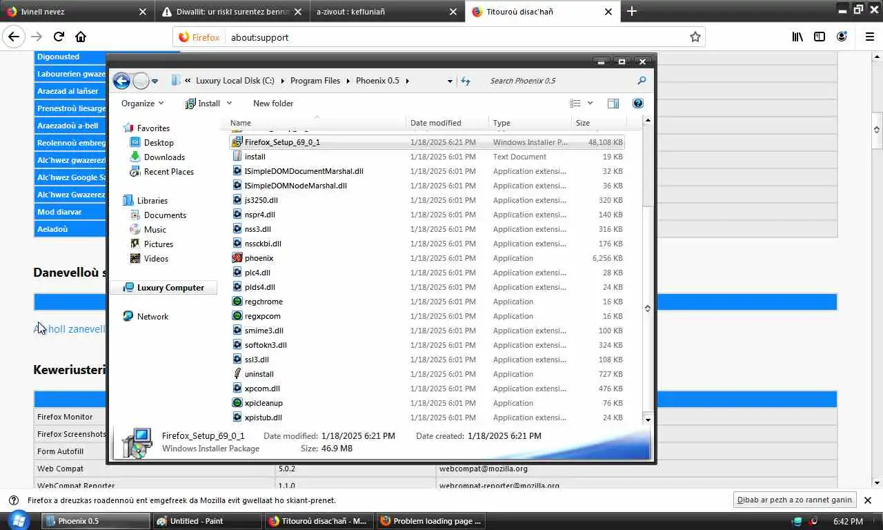Click the Aeladoù button

[71, 229]
